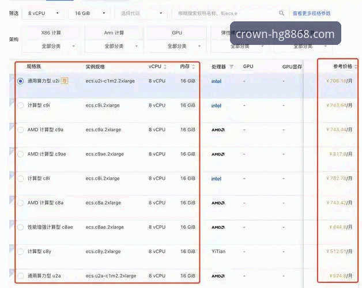
Task: Click the AMD logo in c8ae row
Action: tap(218, 228)
